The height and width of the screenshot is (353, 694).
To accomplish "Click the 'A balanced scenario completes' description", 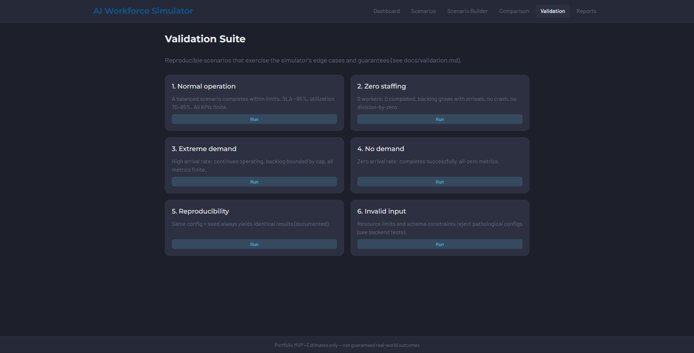I will tap(253, 103).
